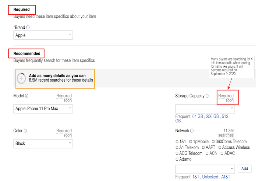Click the info icon beside Color
The height and width of the screenshot is (181, 262).
coord(25,131)
